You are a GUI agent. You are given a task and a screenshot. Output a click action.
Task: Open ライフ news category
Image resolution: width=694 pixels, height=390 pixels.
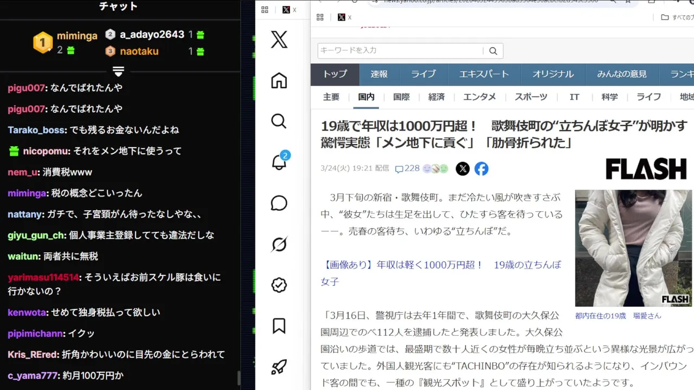tap(649, 97)
